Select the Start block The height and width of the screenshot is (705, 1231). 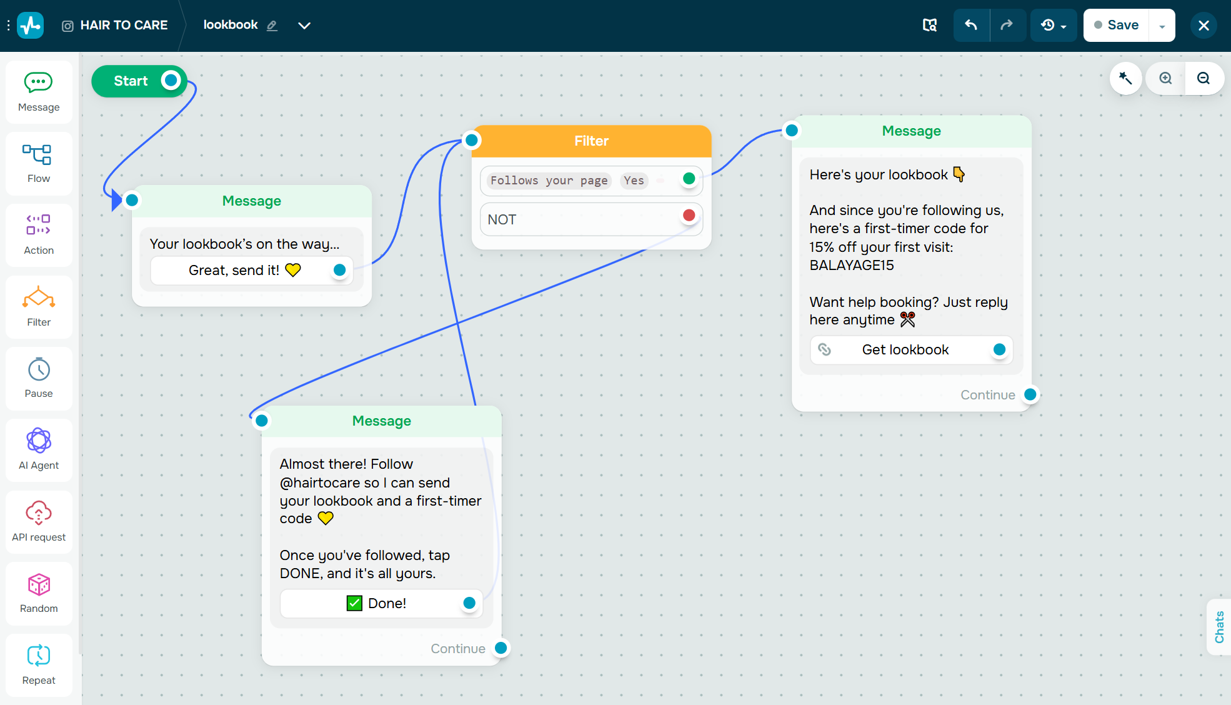click(131, 81)
